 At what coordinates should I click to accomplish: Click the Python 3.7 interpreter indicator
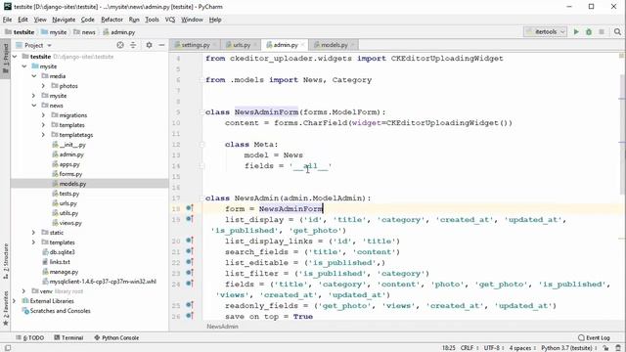click(568, 348)
